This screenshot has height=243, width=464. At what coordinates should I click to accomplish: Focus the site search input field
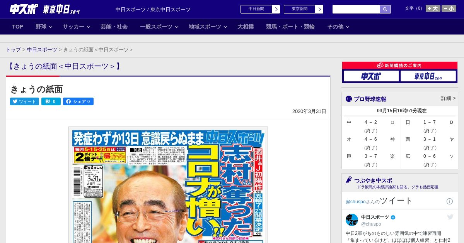pyautogui.click(x=356, y=9)
